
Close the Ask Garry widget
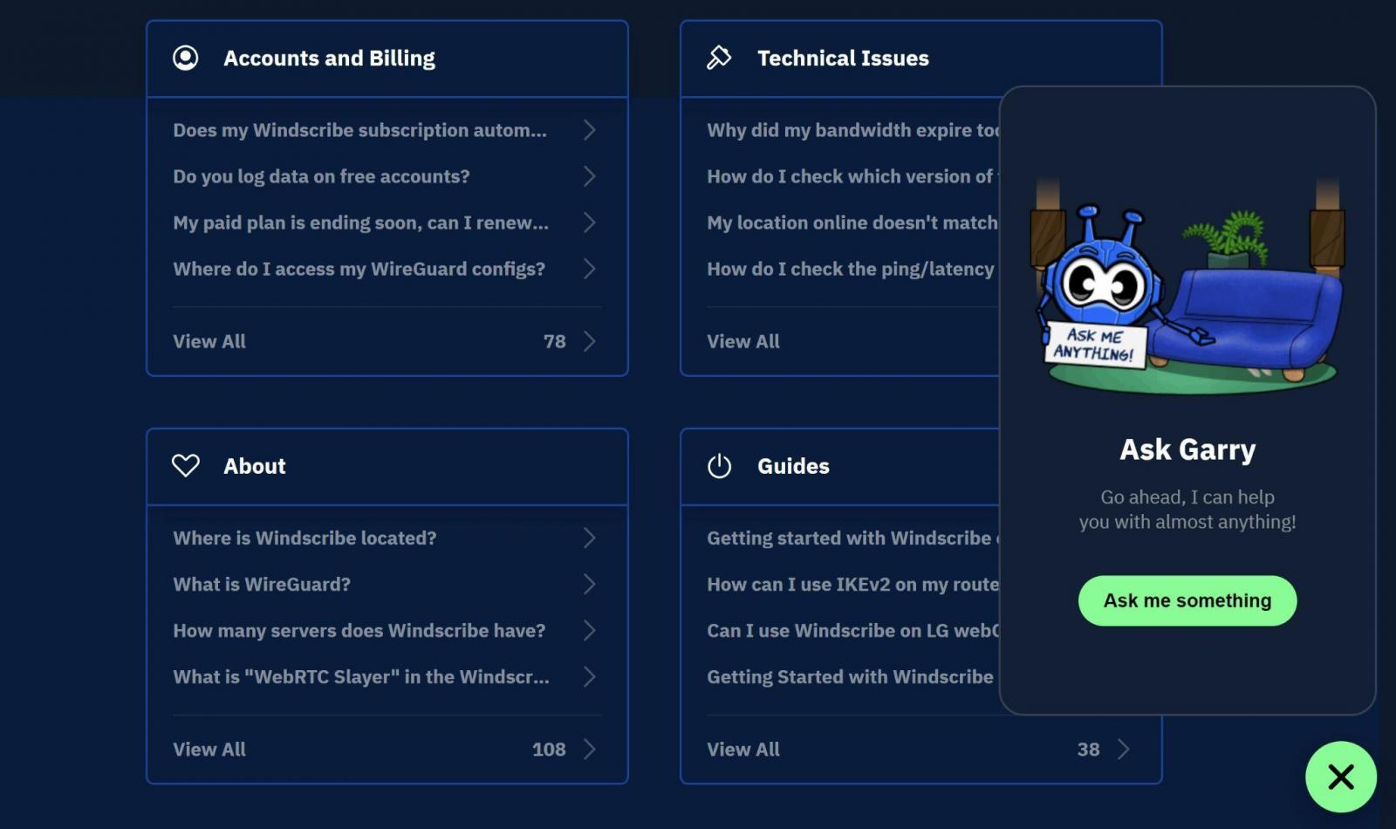(1340, 777)
